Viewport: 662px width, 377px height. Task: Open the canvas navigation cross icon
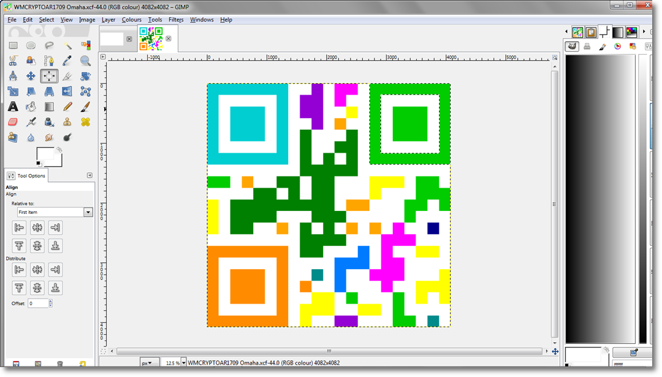click(555, 351)
